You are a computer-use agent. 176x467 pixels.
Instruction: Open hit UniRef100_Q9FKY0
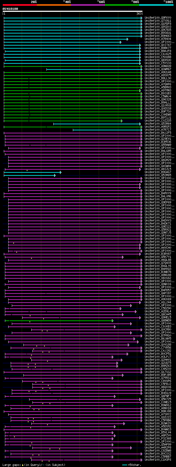pos(158,18)
